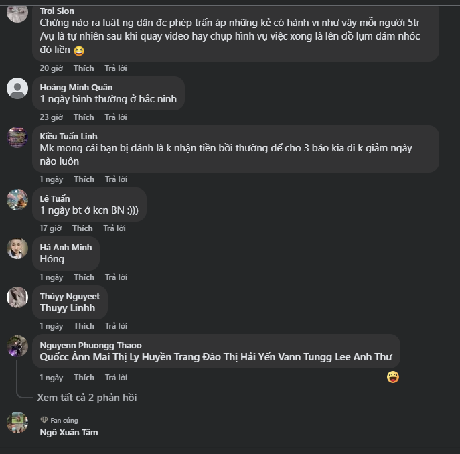Click tagged name Thuyy Linhh
Screen dimensions: 460x454
point(68,308)
